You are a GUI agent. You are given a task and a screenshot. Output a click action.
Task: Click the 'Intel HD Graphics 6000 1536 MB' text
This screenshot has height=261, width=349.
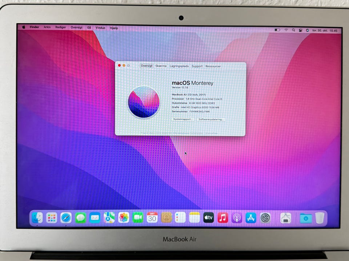coord(200,107)
